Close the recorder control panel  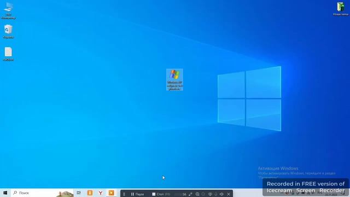click(x=229, y=194)
